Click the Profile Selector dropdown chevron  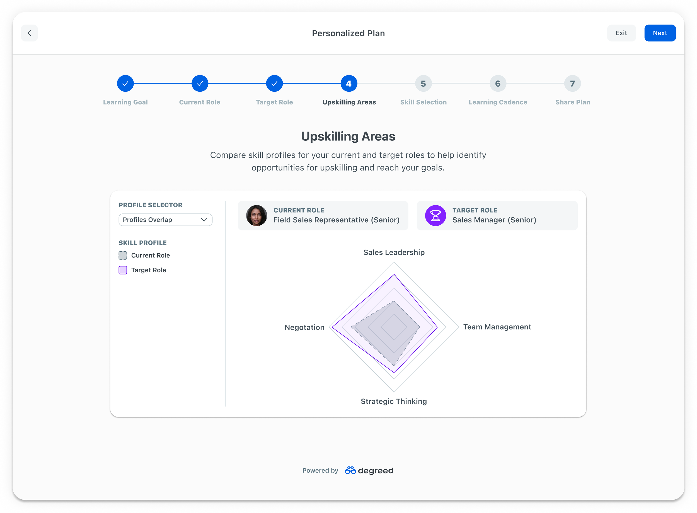(204, 220)
